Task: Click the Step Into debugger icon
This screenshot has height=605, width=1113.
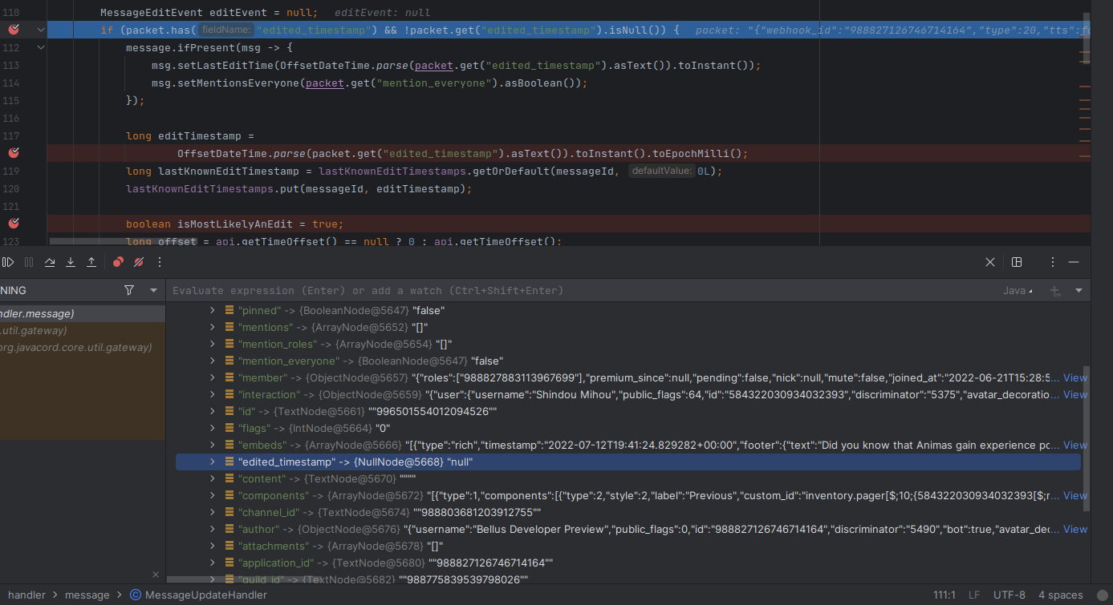Action: point(71,262)
